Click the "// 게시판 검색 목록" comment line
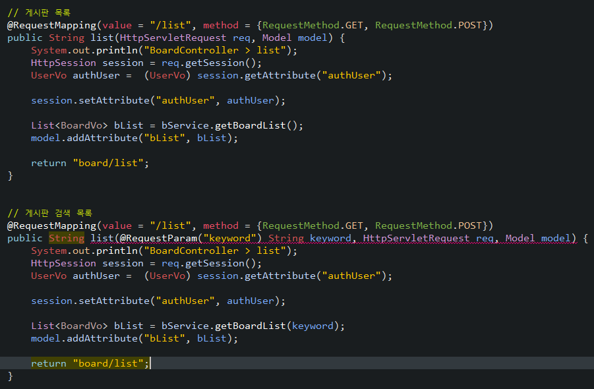This screenshot has width=594, height=389. tap(49, 213)
